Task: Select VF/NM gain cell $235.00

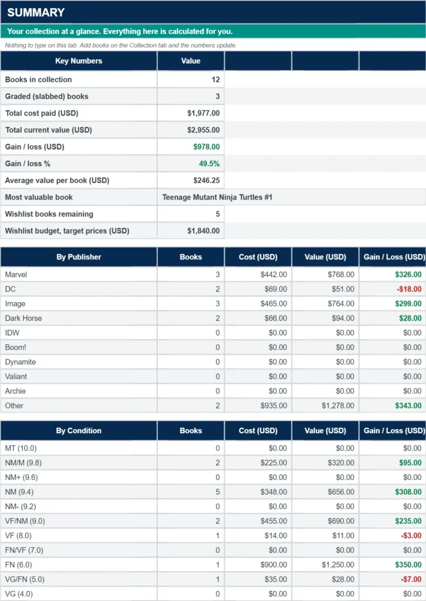Action: point(393,521)
